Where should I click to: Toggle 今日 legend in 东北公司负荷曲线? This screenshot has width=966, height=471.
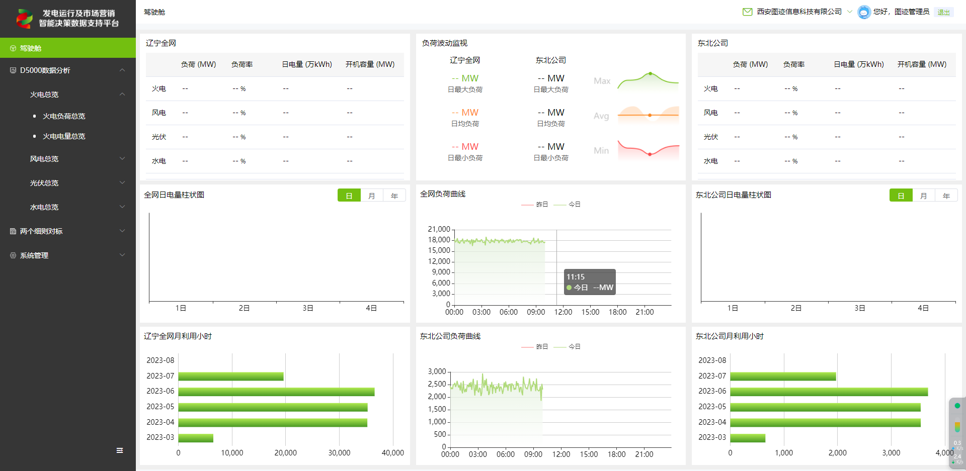(x=567, y=347)
